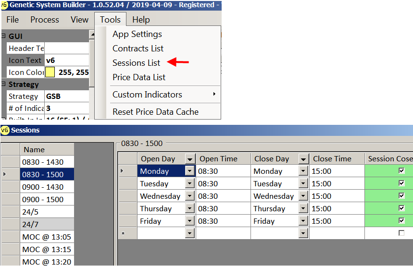Open Sessions List from Tools menu

coord(136,63)
